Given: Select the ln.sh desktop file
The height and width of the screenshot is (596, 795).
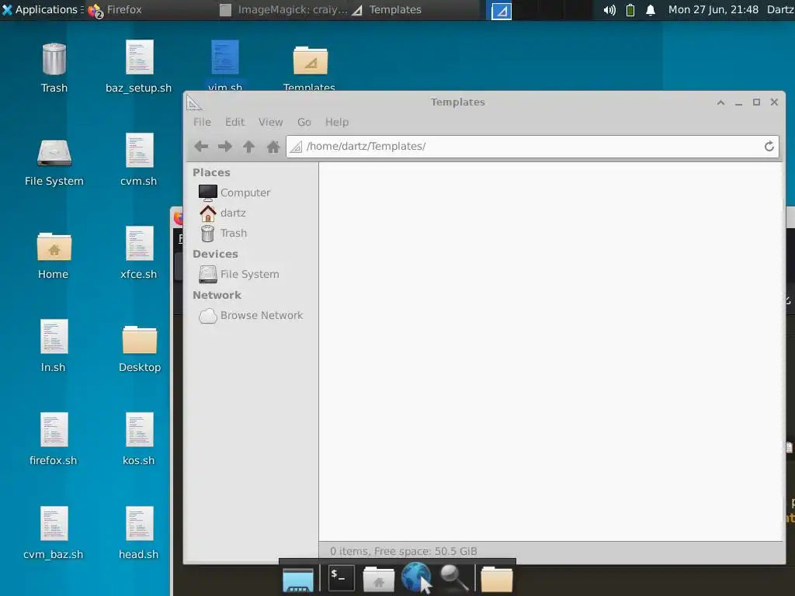Looking at the screenshot, I should click(54, 347).
